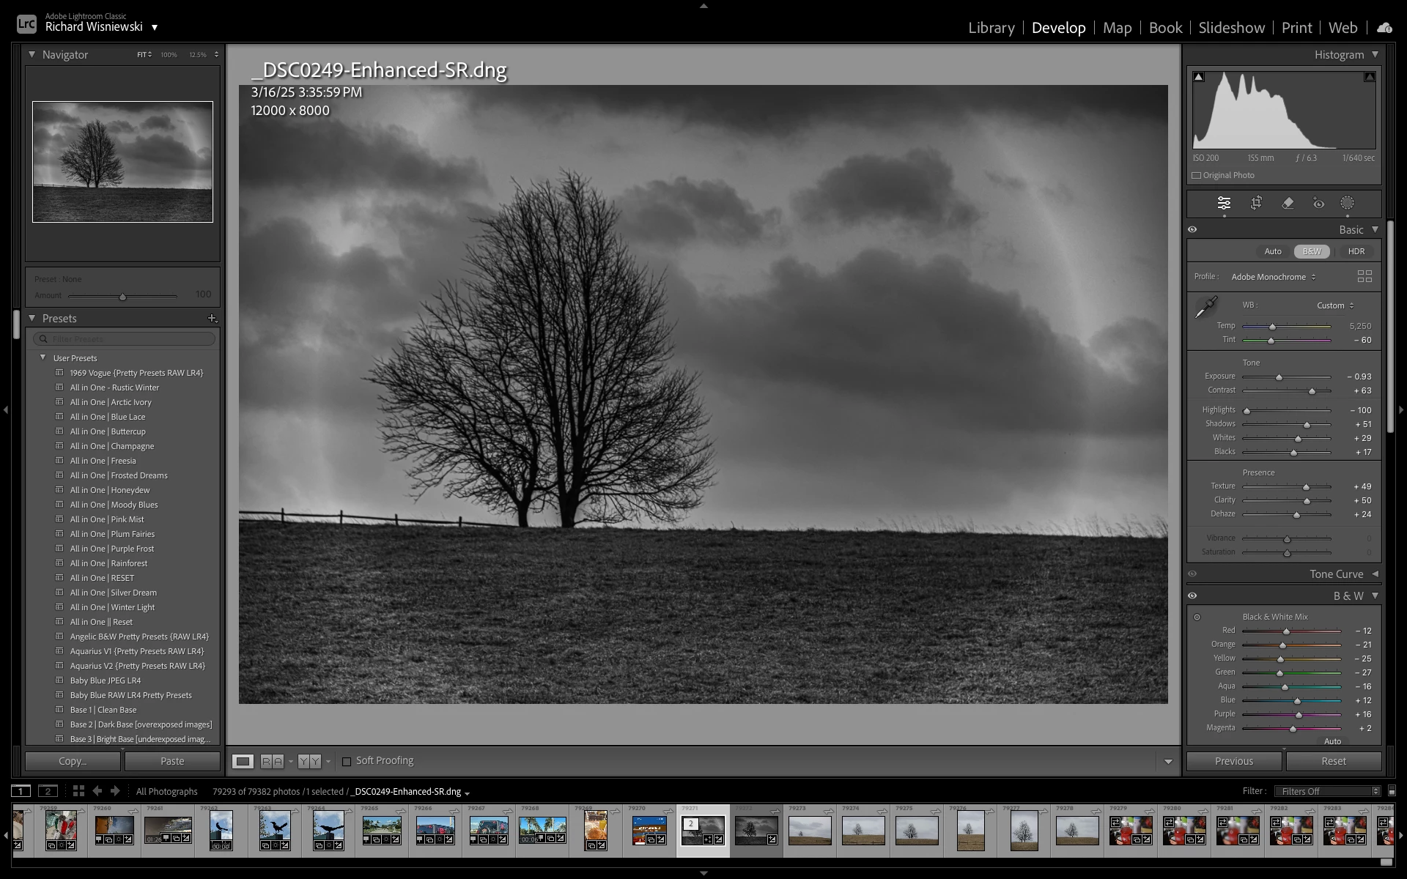Click the cloud sync status icon
Image resolution: width=1407 pixels, height=879 pixels.
1384,28
